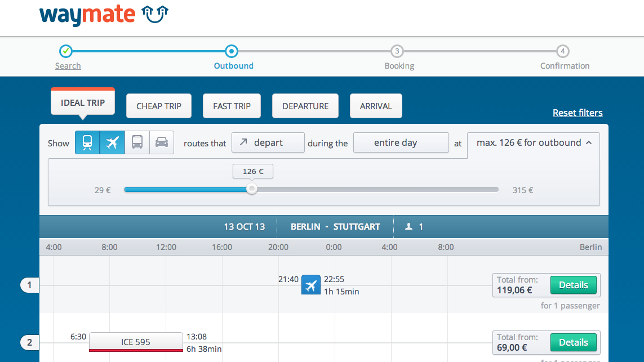The height and width of the screenshot is (362, 644).
Task: Switch to the CHEAP TRIP tab
Action: point(158,106)
